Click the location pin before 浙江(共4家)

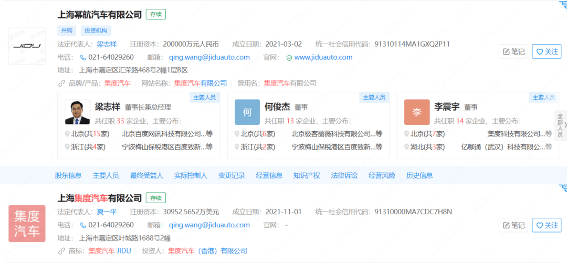pos(67,147)
